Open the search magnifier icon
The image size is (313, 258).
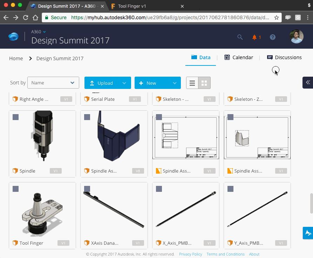tap(240, 37)
